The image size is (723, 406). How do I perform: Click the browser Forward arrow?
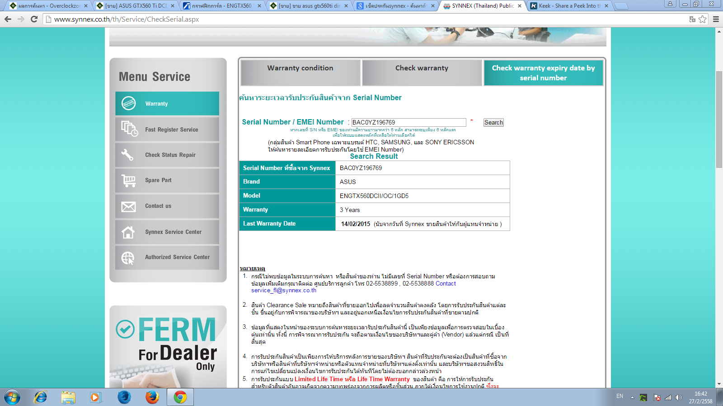click(21, 19)
